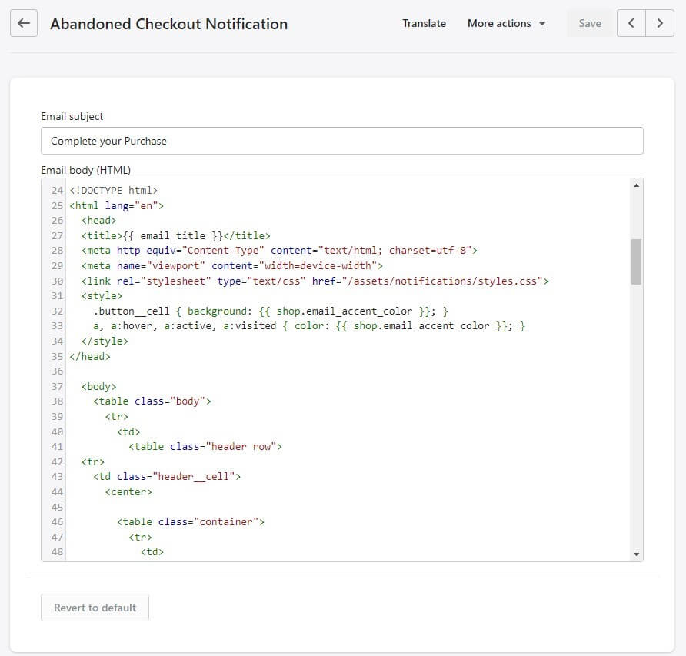Click the Email subject input field
The width and height of the screenshot is (686, 656).
pos(341,141)
